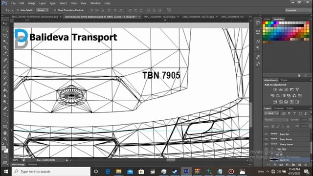Viewport: 313px width, 176px height.
Task: Switch to the Color panel tab
Action: tap(267, 19)
